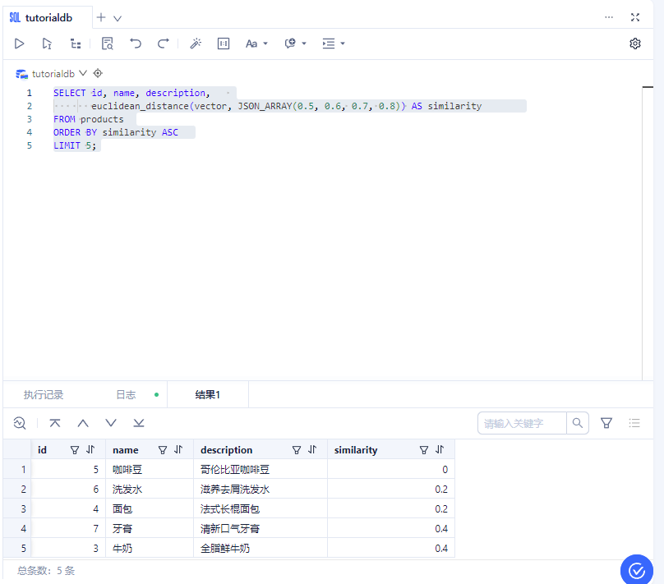The width and height of the screenshot is (664, 584).
Task: Sort the name column
Action: tap(178, 449)
